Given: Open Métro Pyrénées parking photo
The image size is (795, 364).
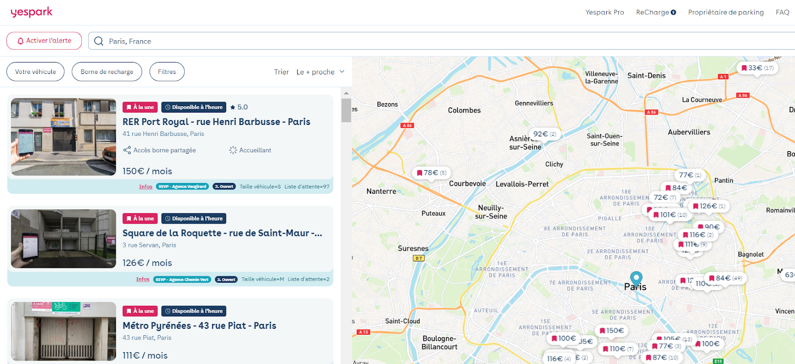Looking at the screenshot, I should point(64,331).
